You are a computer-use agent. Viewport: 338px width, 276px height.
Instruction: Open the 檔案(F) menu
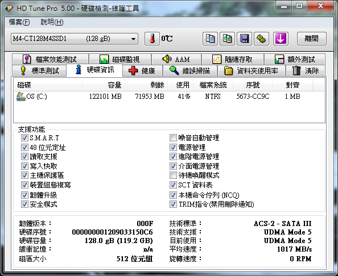19,22
